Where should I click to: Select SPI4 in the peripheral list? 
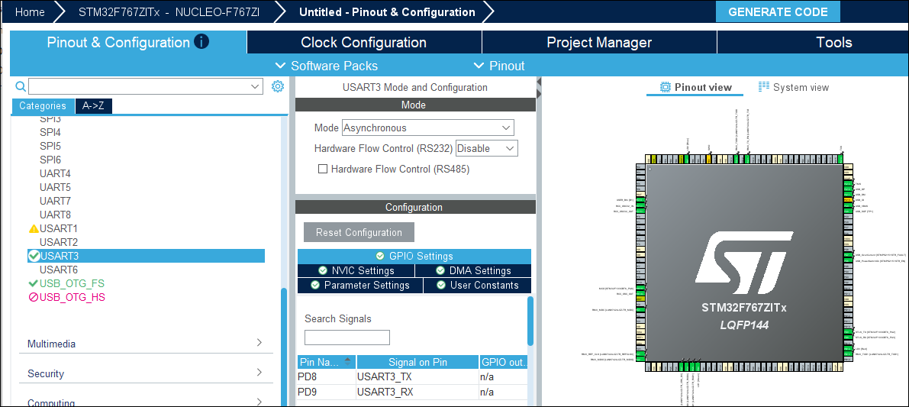[x=50, y=132]
